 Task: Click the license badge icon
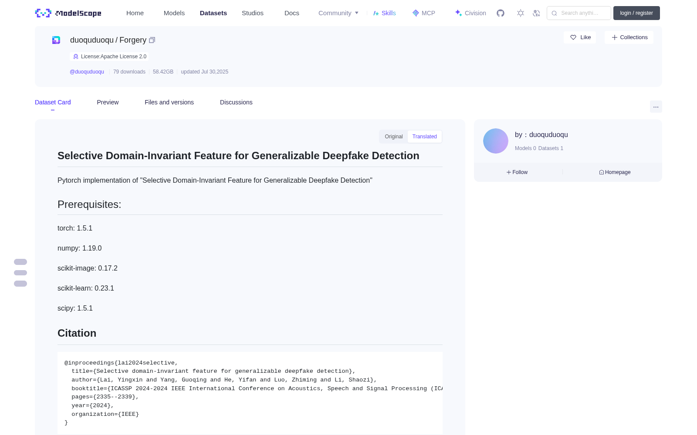tap(76, 57)
